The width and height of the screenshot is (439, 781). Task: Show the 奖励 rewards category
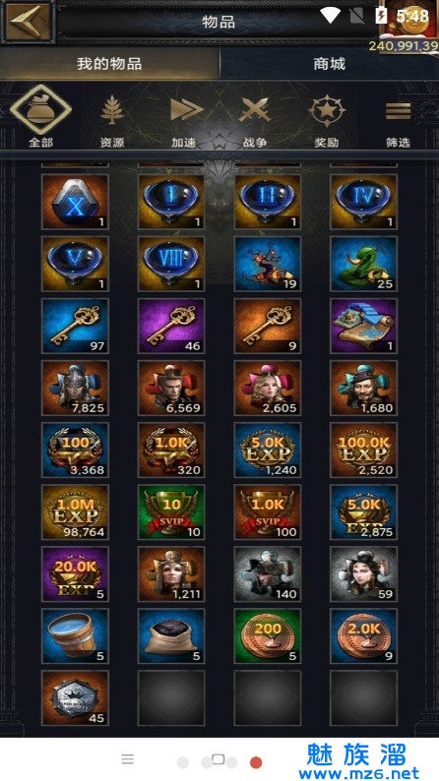pos(327,121)
